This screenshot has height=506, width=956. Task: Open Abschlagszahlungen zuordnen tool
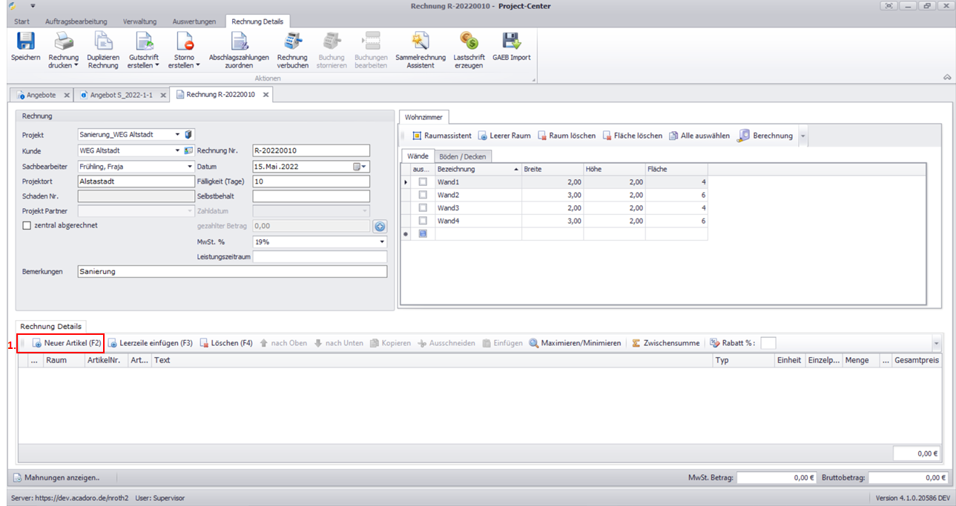click(x=239, y=42)
